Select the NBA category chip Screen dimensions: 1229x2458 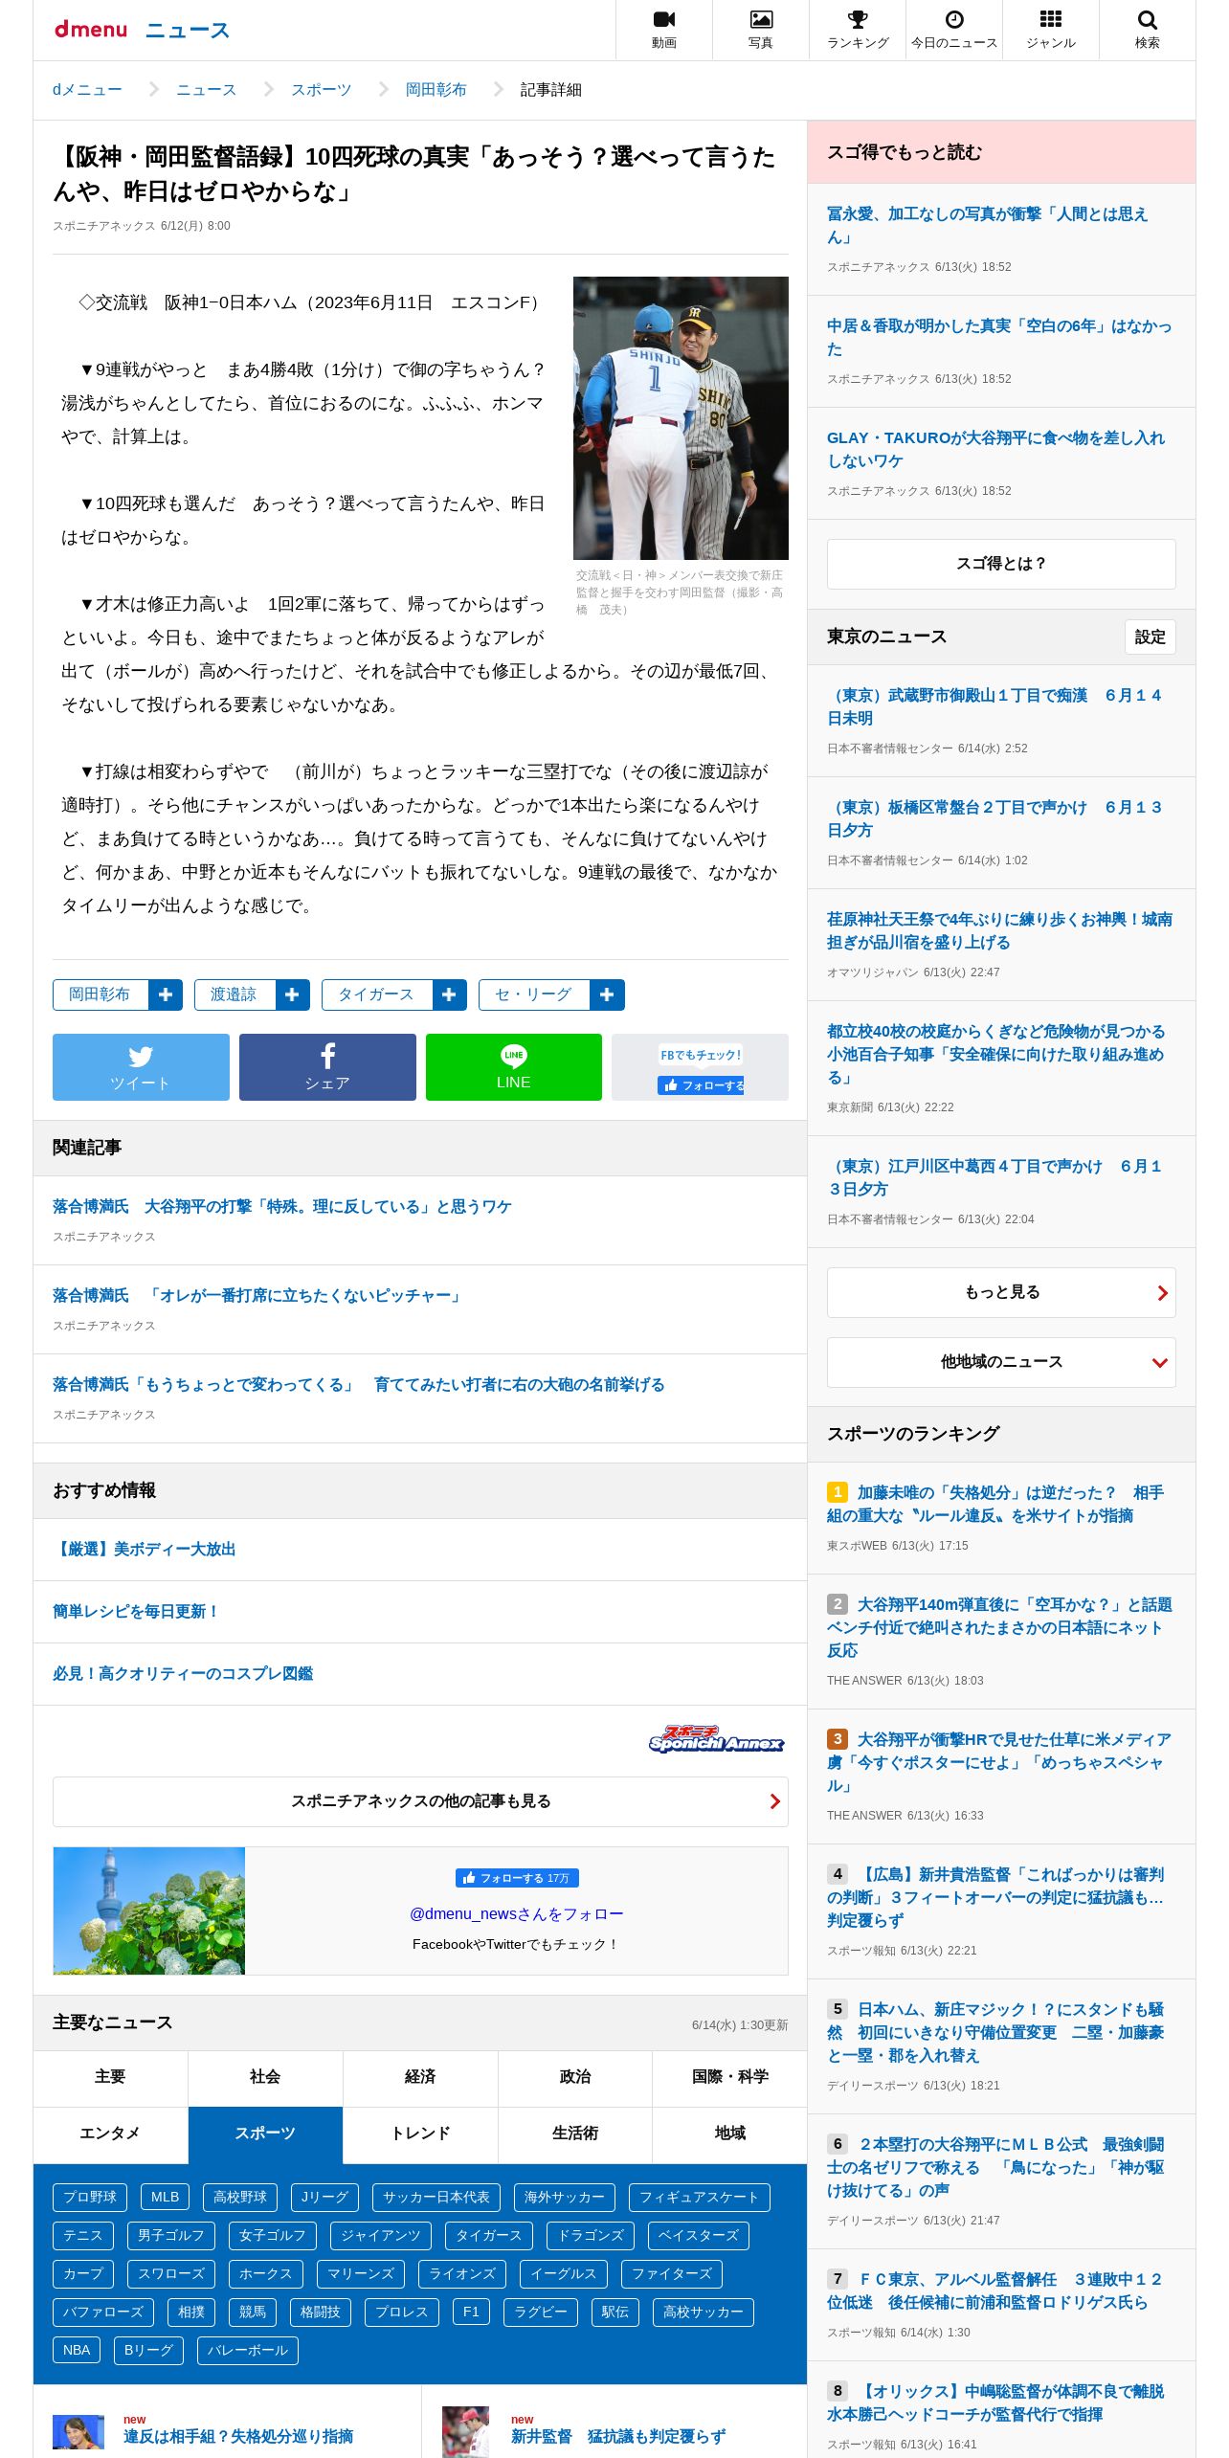[x=77, y=2350]
